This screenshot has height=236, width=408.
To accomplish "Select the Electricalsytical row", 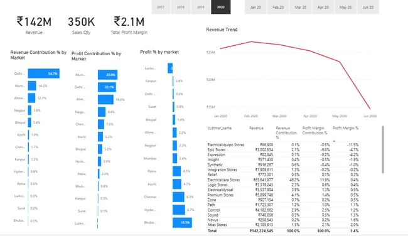I will coord(283,190).
